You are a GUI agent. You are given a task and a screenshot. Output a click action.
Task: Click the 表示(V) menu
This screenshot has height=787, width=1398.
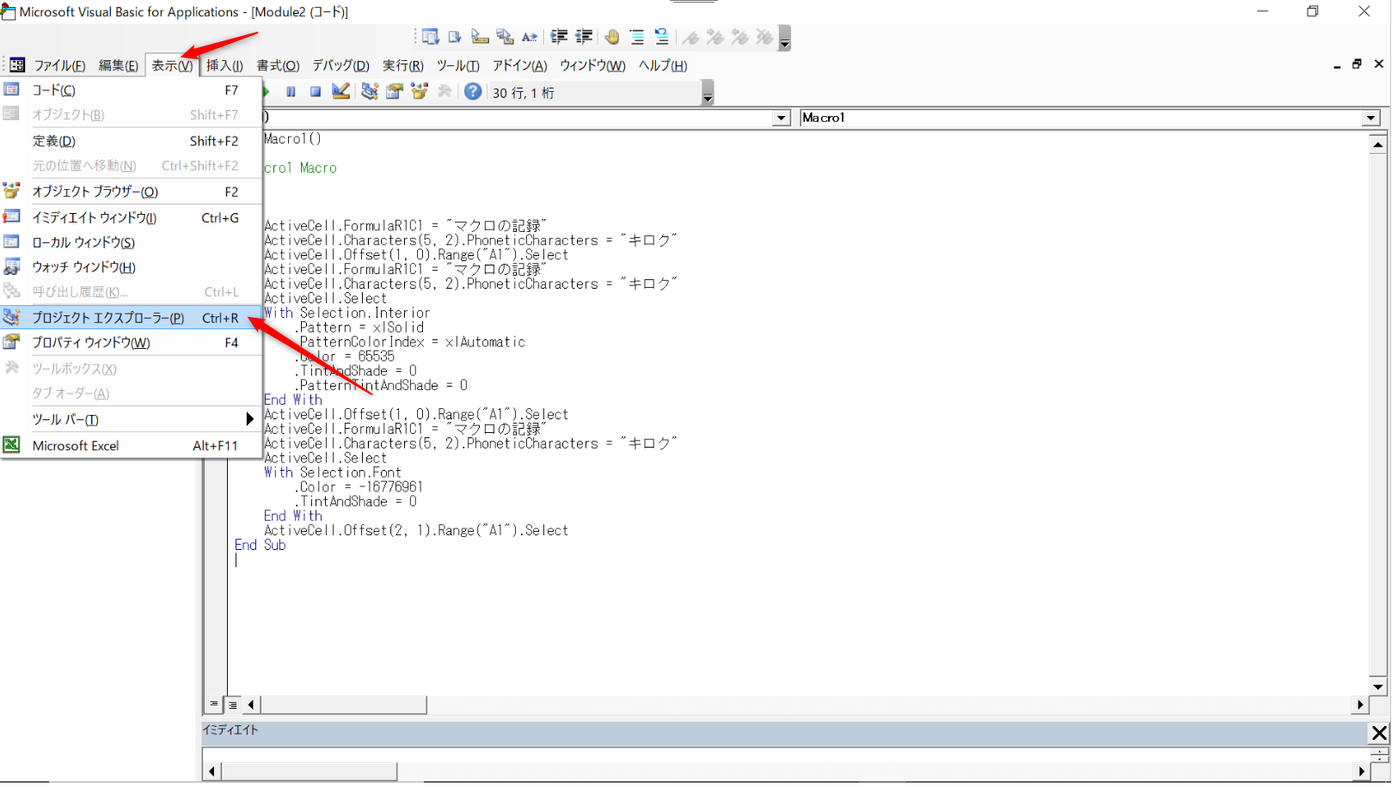pyautogui.click(x=172, y=65)
